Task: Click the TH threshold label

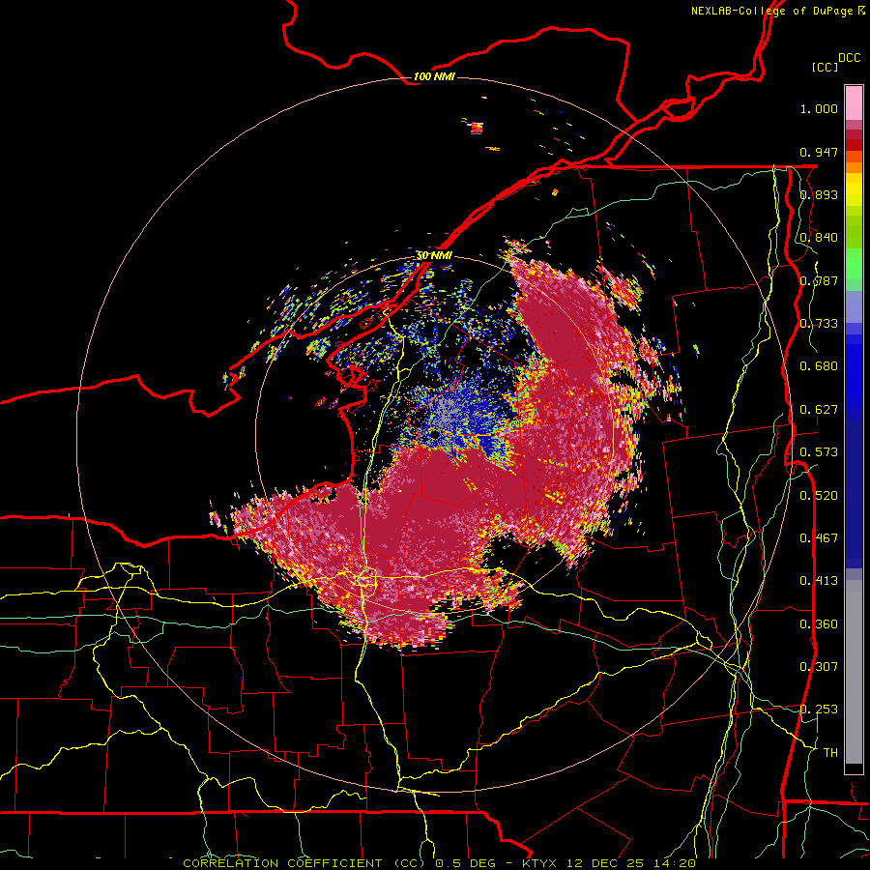Action: [x=830, y=753]
